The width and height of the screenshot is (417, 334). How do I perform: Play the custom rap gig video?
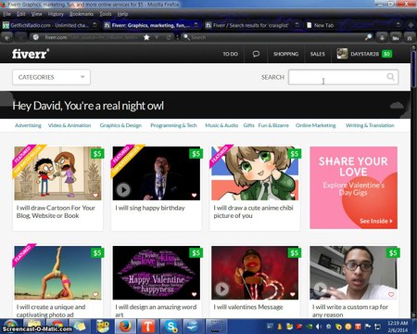tap(321, 289)
